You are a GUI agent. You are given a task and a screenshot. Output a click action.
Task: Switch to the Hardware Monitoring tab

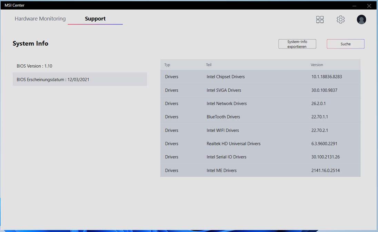pos(40,19)
